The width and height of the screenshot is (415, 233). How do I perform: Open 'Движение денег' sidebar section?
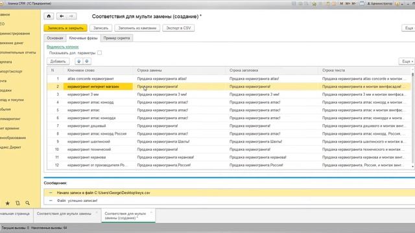(x=12, y=43)
